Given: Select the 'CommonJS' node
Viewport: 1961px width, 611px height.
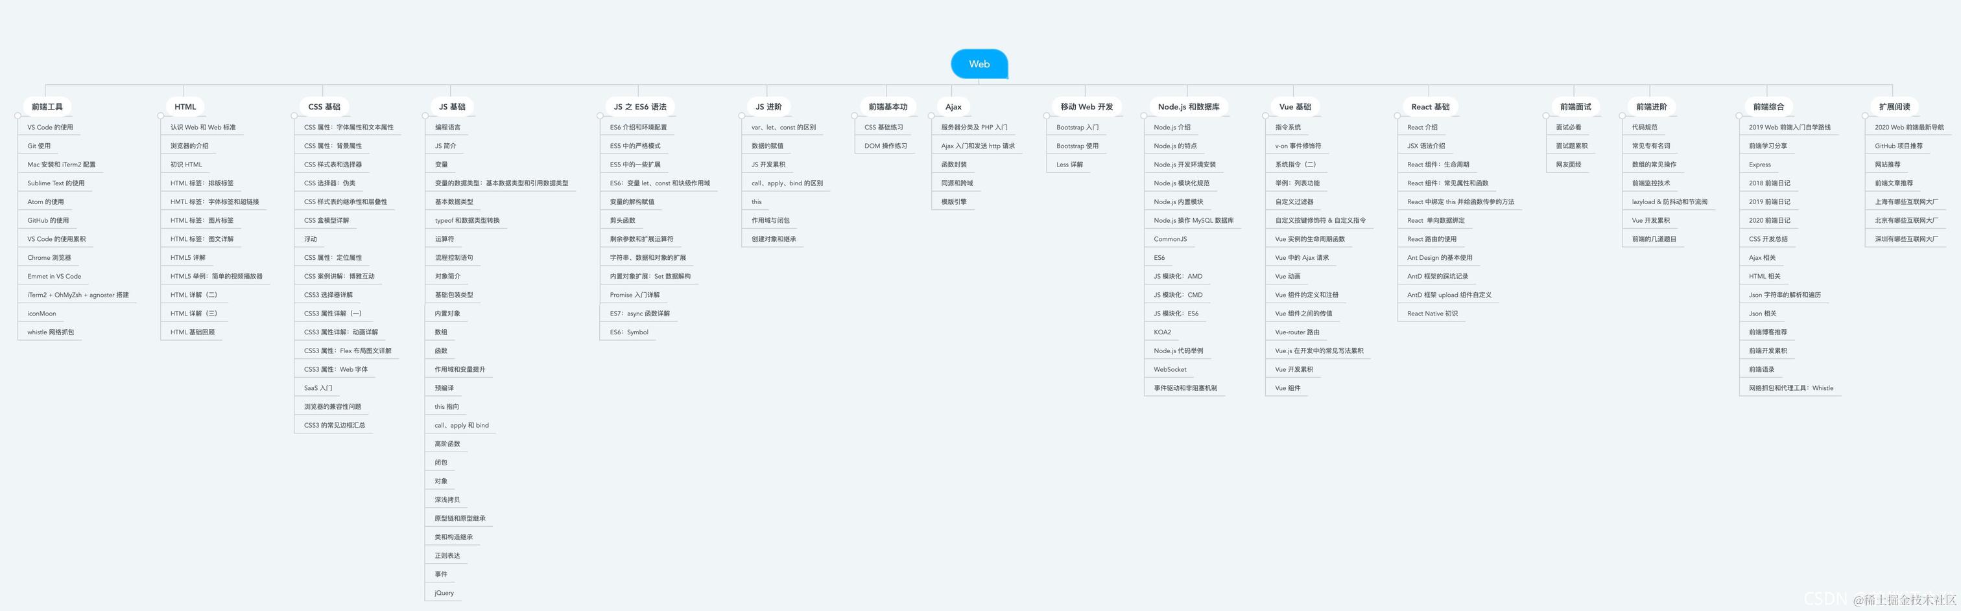Looking at the screenshot, I should [x=1170, y=239].
